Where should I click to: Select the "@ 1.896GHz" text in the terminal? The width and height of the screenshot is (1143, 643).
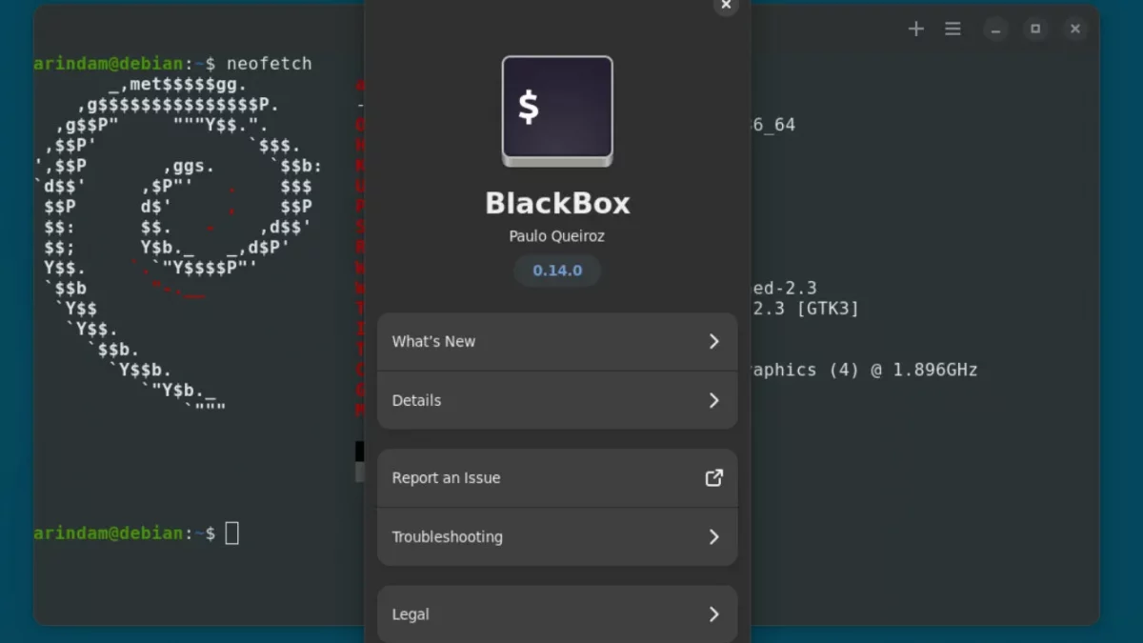[924, 370]
